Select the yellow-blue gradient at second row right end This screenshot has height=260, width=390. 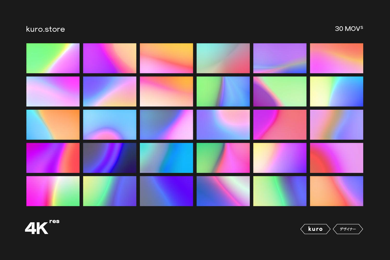pos(336,91)
